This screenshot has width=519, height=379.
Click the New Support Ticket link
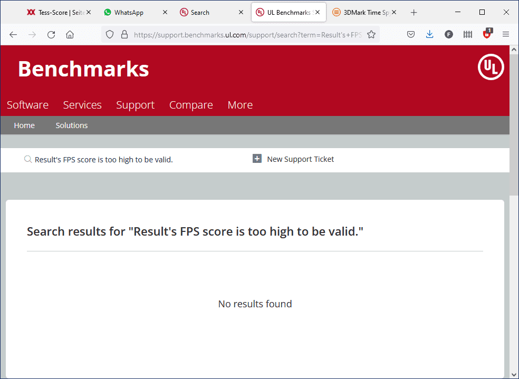[300, 159]
